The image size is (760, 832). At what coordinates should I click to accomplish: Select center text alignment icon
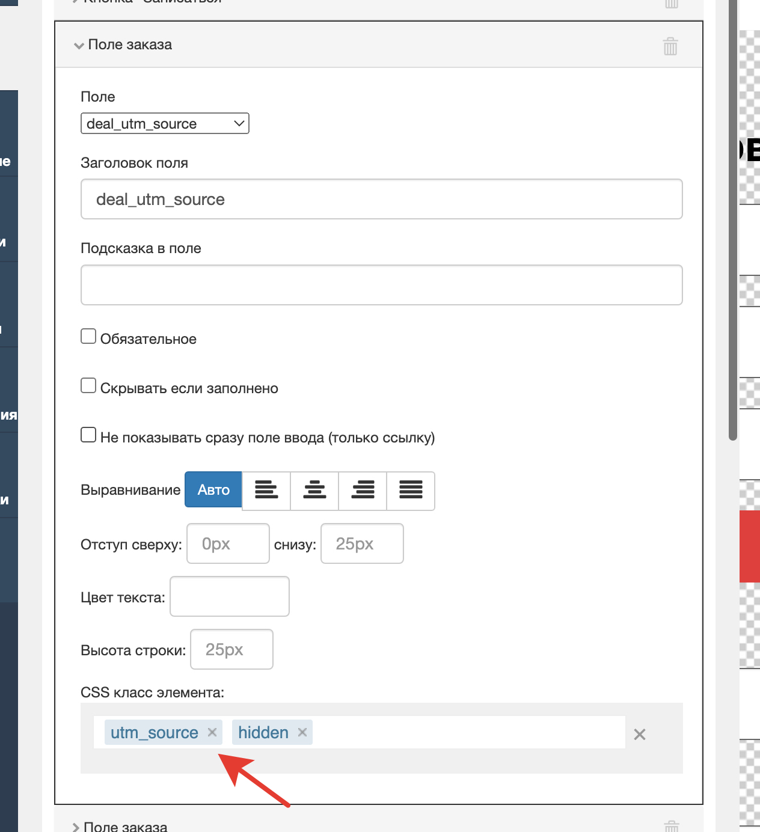[314, 491]
